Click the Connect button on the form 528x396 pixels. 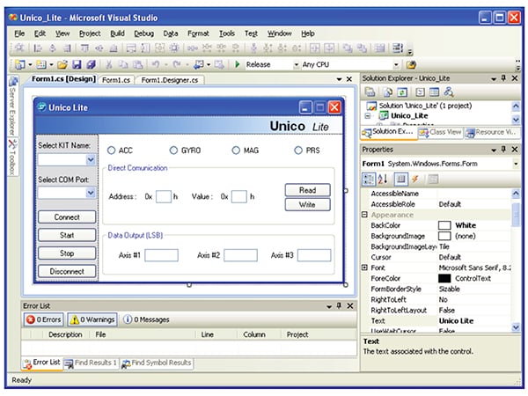(67, 217)
